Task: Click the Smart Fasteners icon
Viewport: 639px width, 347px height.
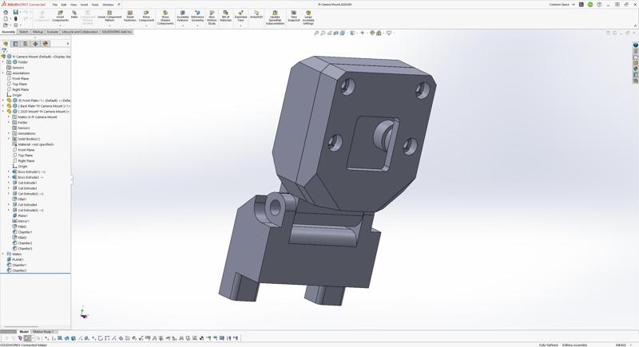Action: click(x=129, y=17)
